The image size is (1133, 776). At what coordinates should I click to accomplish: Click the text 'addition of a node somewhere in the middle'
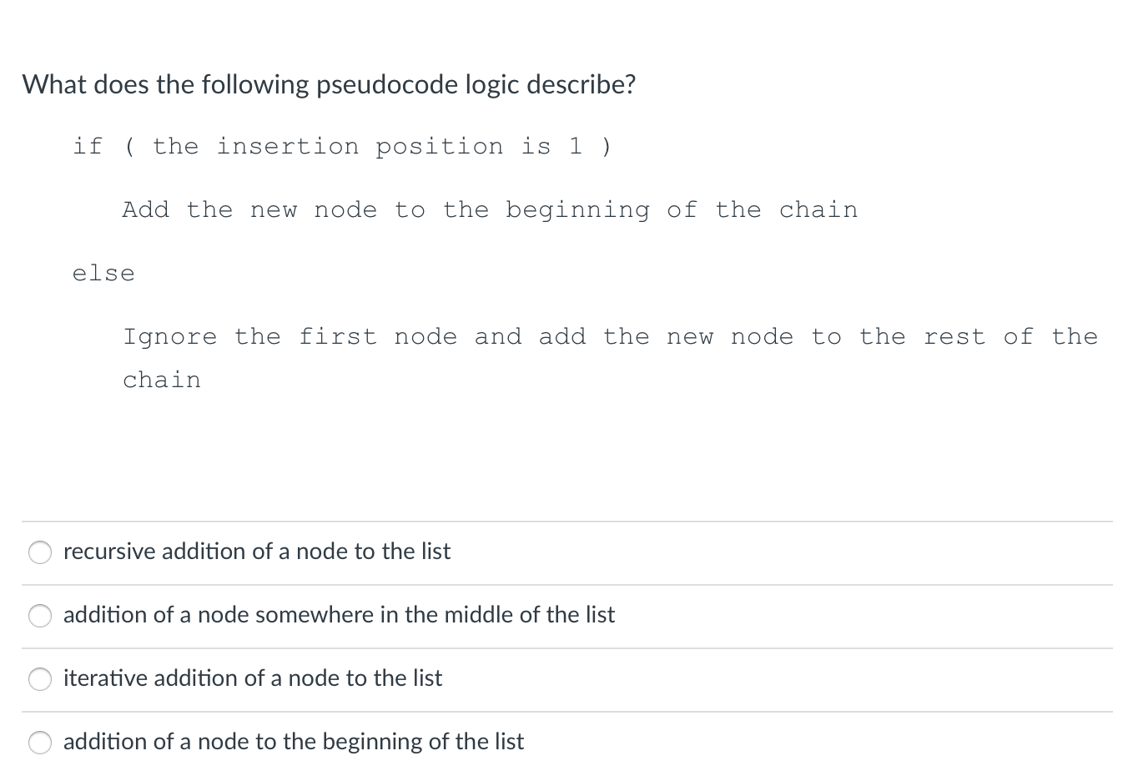pos(339,616)
